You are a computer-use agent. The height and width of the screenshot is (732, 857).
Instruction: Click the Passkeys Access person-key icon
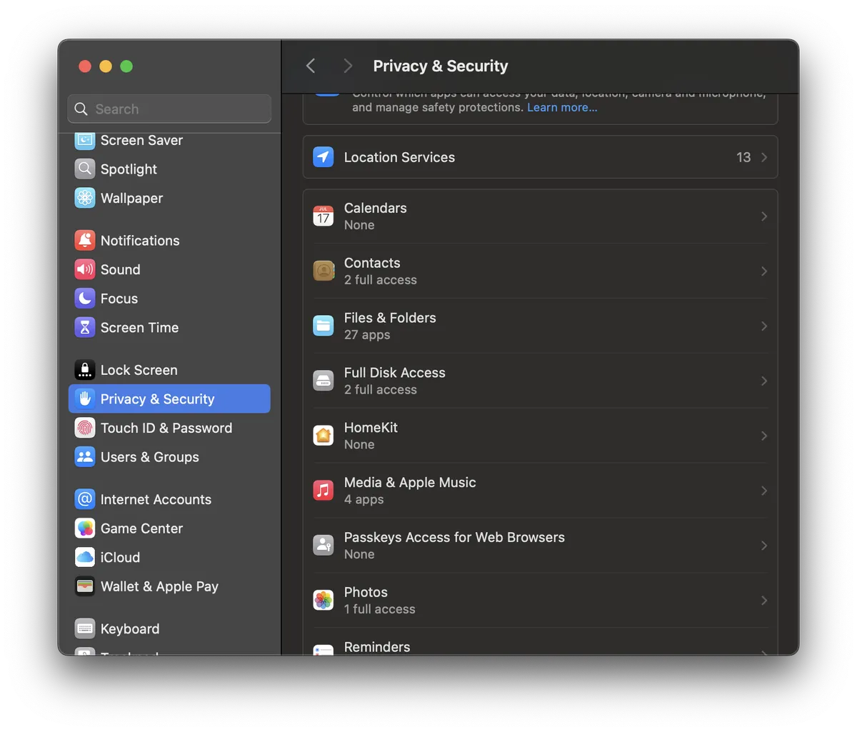(324, 546)
